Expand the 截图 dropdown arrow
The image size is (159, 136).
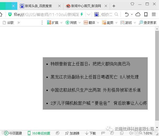pyautogui.click(x=116, y=23)
